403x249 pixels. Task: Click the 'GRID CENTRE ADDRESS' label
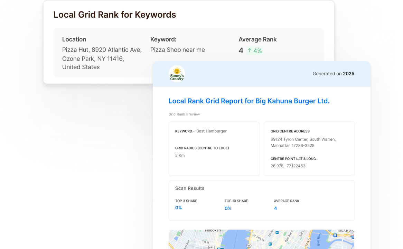pyautogui.click(x=290, y=131)
